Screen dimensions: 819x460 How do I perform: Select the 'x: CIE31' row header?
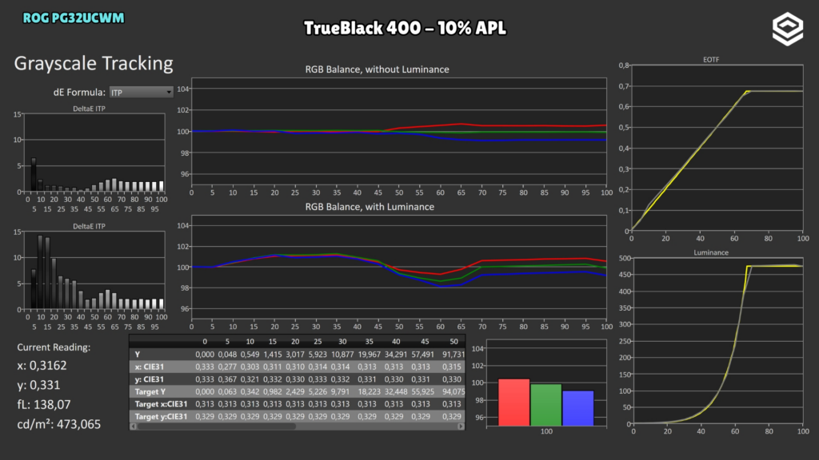[150, 367]
